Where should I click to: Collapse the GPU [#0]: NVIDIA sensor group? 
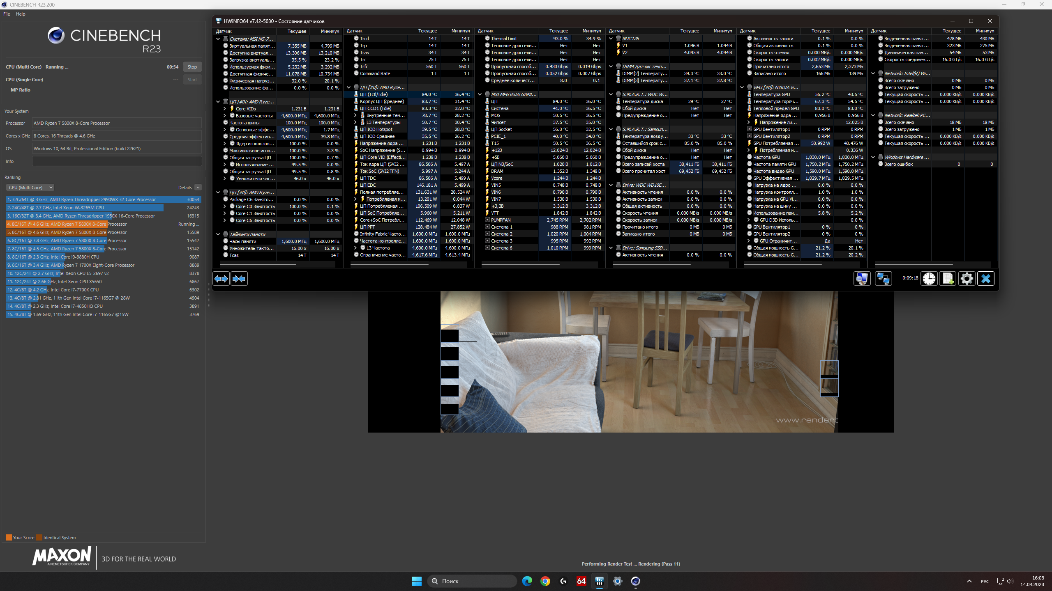click(742, 87)
